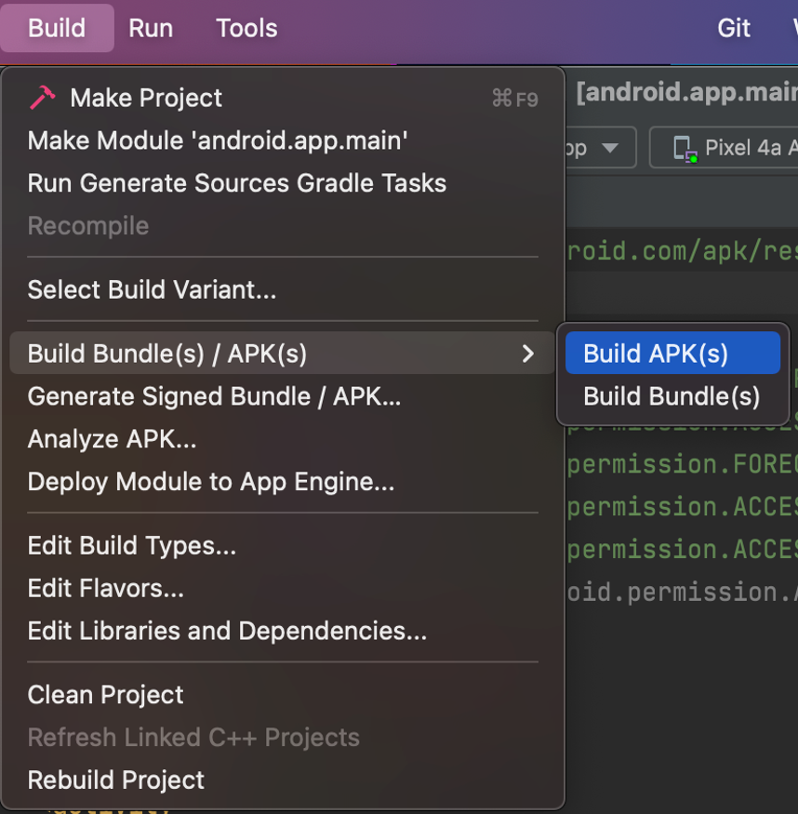Image resolution: width=798 pixels, height=814 pixels.
Task: Click the Make Project hammer icon
Action: pos(43,98)
